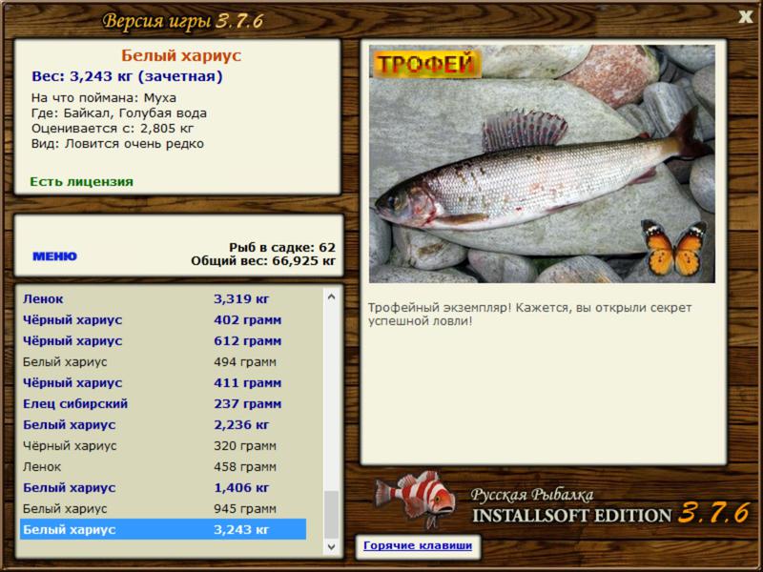Select the Елец сибирский 237 грамм row
This screenshot has height=572, width=763.
point(163,403)
